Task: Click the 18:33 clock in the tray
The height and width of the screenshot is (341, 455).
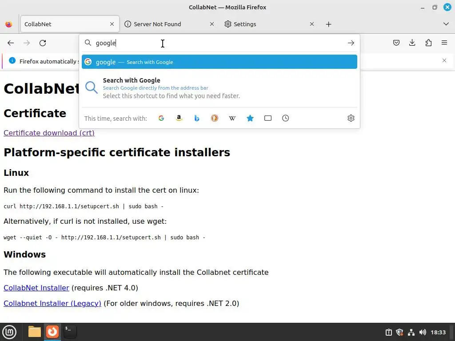Action: point(438,332)
